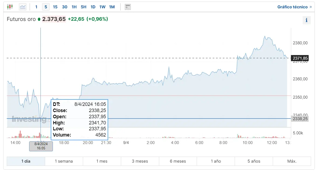The height and width of the screenshot is (172, 317).
Task: Toggle the 5 minute interval
Action: click(46, 7)
